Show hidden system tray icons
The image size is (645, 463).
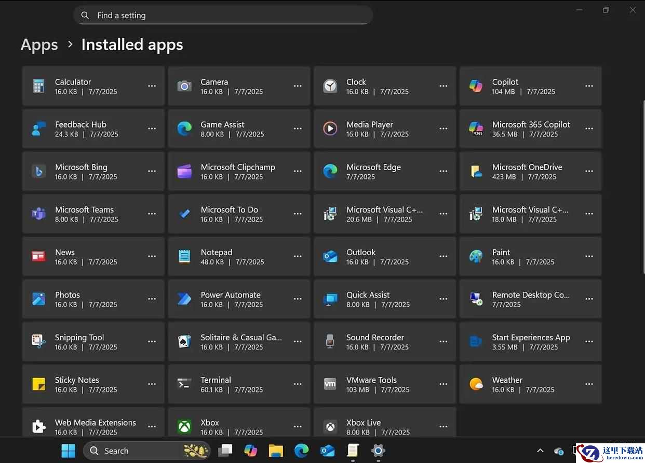pos(540,451)
